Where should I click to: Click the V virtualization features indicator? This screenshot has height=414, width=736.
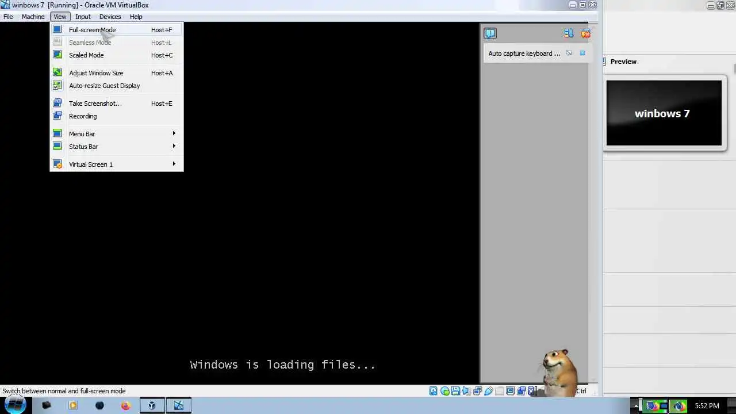(532, 391)
